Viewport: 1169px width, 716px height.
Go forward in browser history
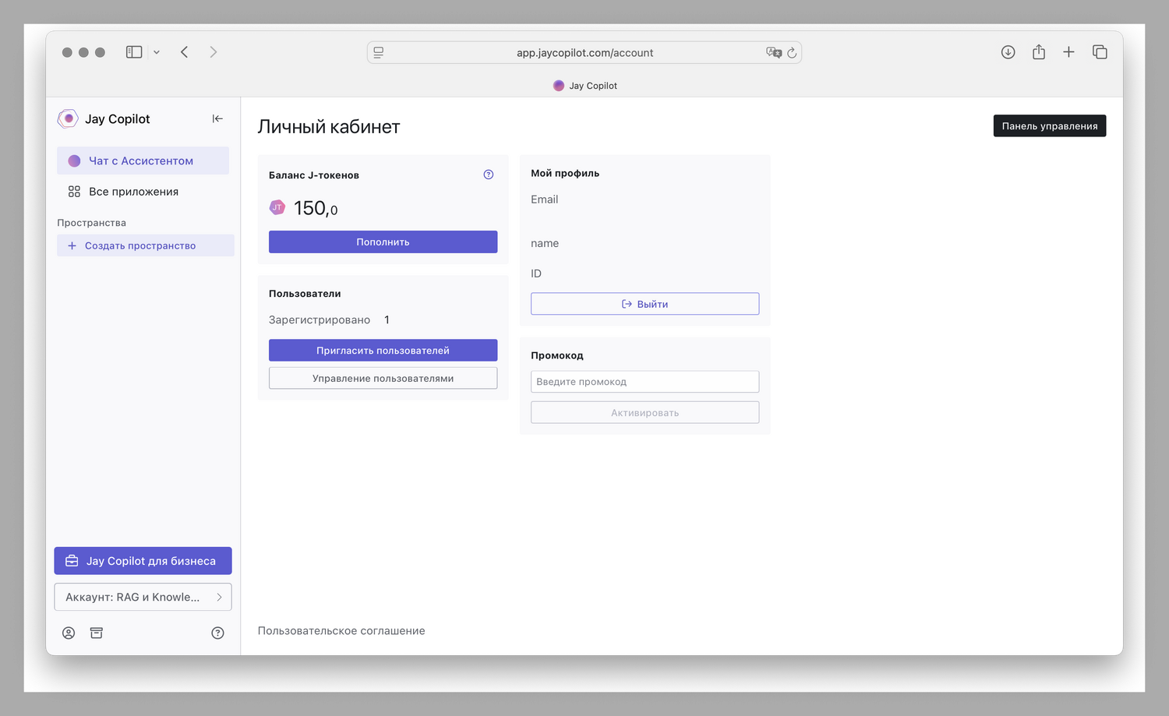click(x=213, y=52)
